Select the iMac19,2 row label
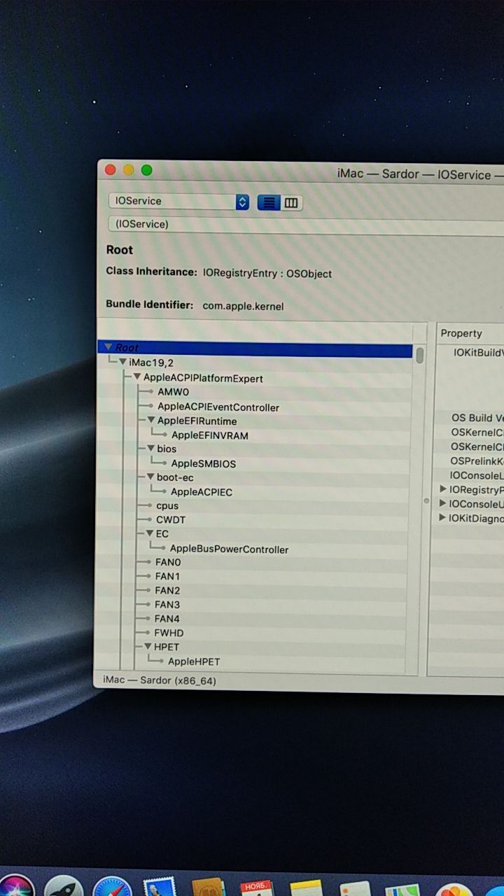 point(151,363)
